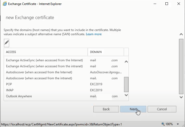Select Autodiscover accessed from the intranet row
185x127 pixels.
click(64, 78)
